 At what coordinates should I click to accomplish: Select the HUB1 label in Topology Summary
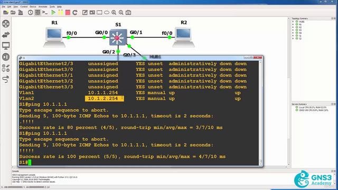302,22
